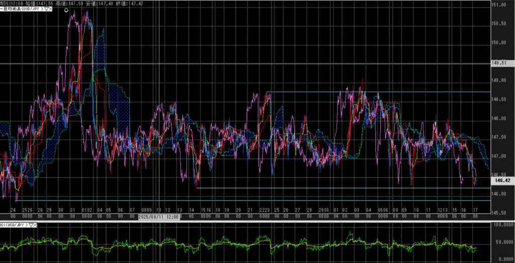Image resolution: width=515 pixels, height=263 pixels.
Task: Click the current price tag 146.42
Action: click(502, 180)
